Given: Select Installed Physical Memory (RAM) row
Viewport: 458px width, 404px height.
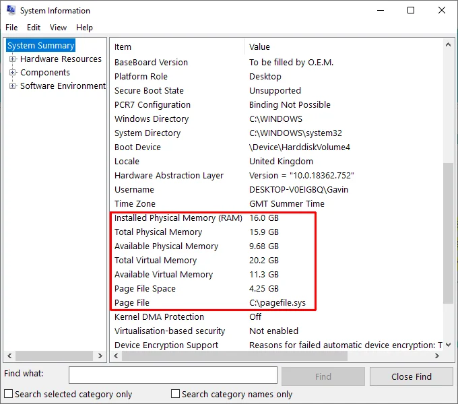Looking at the screenshot, I should click(276, 218).
